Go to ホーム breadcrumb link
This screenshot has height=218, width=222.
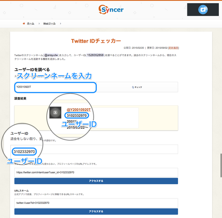31,24
